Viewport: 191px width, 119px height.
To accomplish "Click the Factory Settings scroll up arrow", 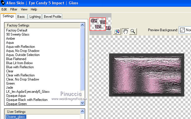I will click(82, 25).
